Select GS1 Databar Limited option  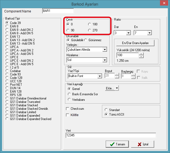(x=7, y=112)
